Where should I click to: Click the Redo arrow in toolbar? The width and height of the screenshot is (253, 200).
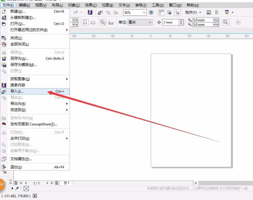(75, 12)
